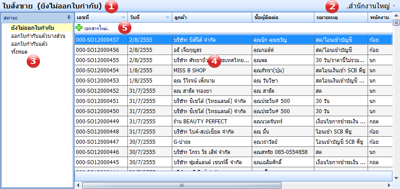
Task: Click the pin icon on the สถานะ panel
Action: (x=68, y=17)
